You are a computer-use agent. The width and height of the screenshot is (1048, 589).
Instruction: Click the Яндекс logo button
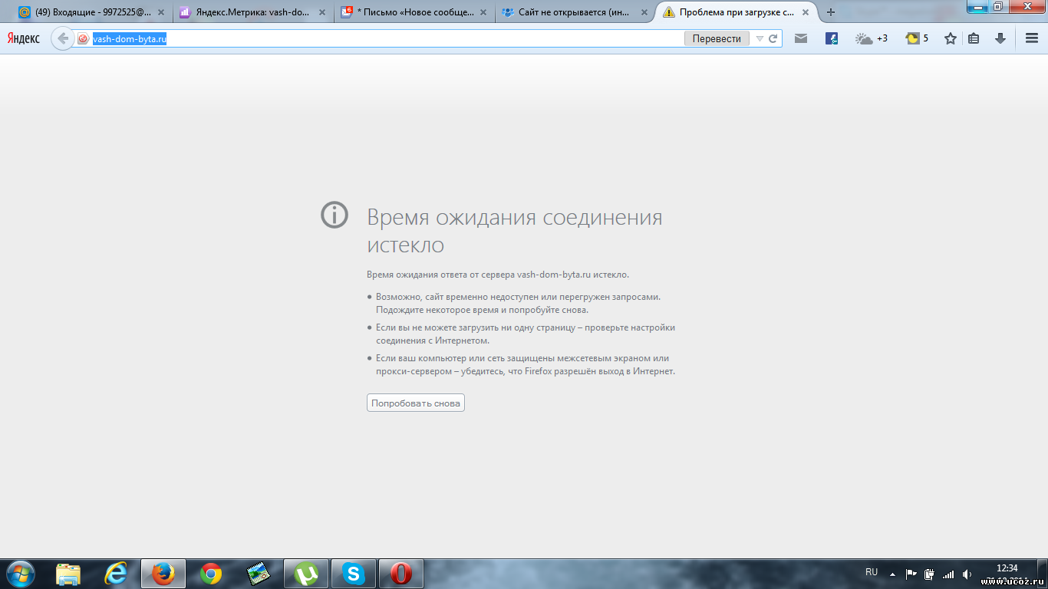[x=24, y=38]
